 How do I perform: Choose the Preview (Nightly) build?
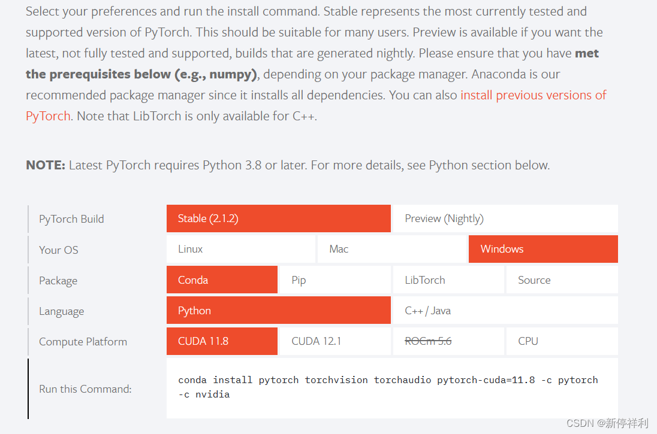tap(504, 218)
